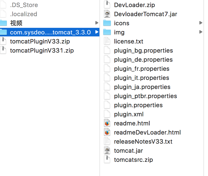Select the file name plugin.properties
This screenshot has height=176, width=208.
138,106
